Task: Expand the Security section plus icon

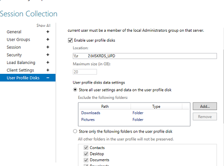Action: point(48,55)
